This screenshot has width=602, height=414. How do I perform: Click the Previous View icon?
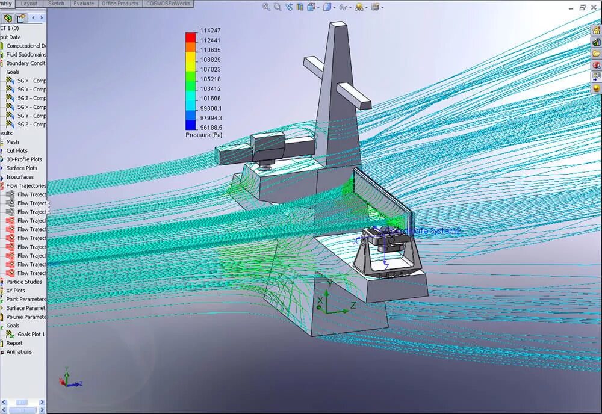[289, 7]
